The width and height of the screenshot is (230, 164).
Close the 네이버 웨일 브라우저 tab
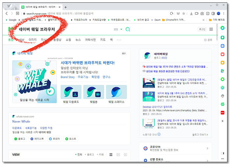(59, 7)
